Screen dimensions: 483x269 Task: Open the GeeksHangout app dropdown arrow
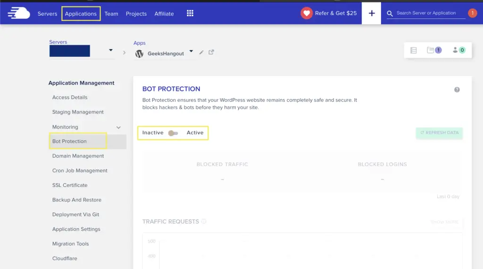[x=191, y=51]
